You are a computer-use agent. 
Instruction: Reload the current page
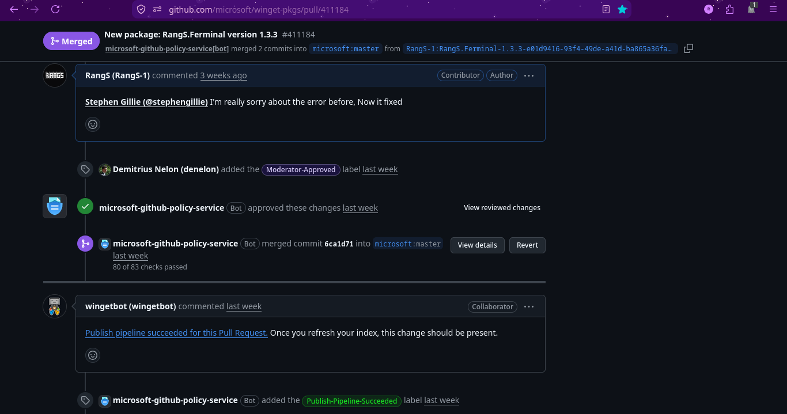click(55, 9)
